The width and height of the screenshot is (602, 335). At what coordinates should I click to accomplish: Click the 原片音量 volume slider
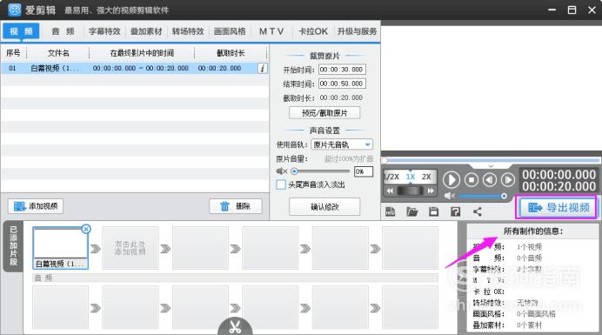(320, 171)
